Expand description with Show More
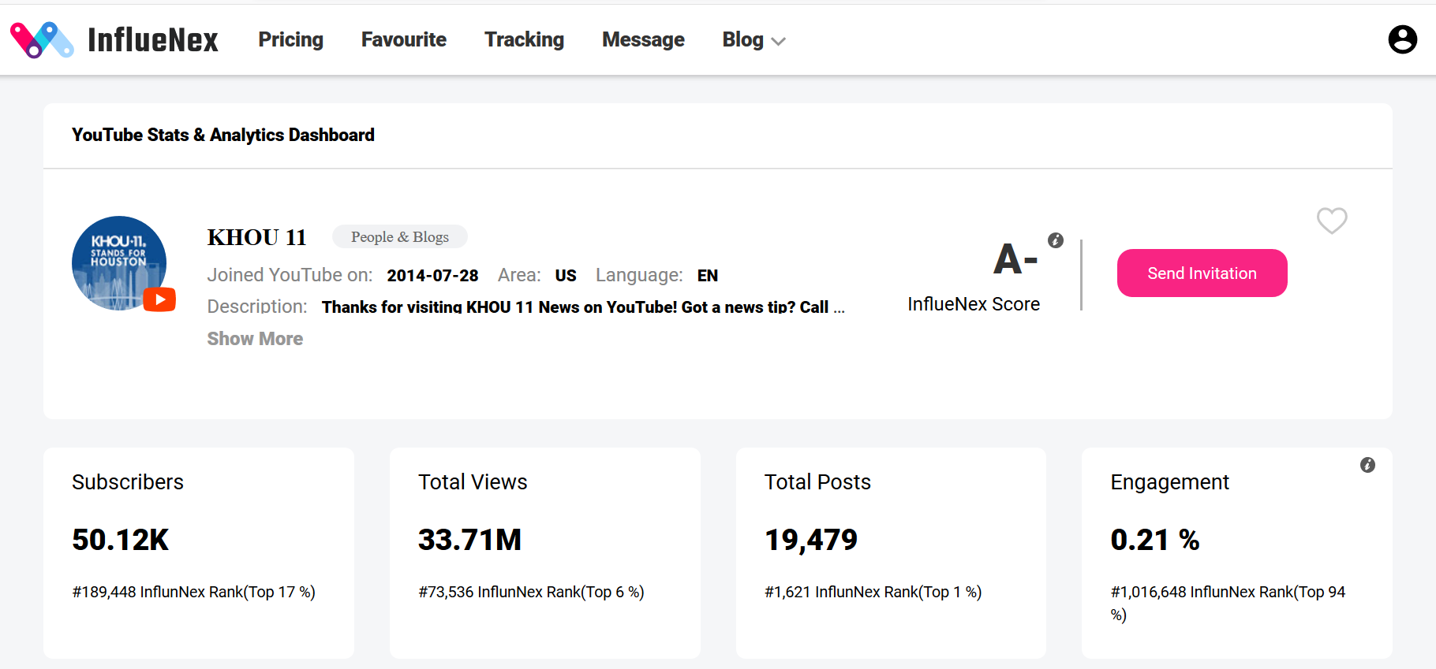The height and width of the screenshot is (669, 1436). click(x=255, y=339)
